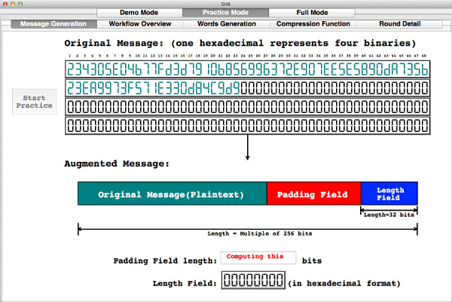Click the Length Field hexadecimal display

252,282
